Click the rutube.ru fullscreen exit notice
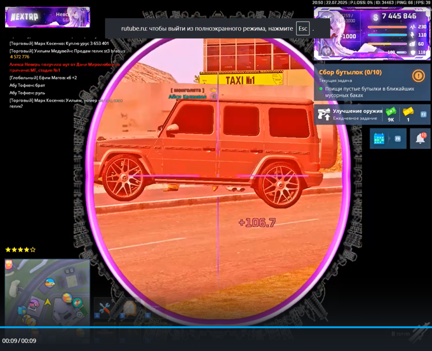Viewport: 432px width, 351px height. click(217, 28)
